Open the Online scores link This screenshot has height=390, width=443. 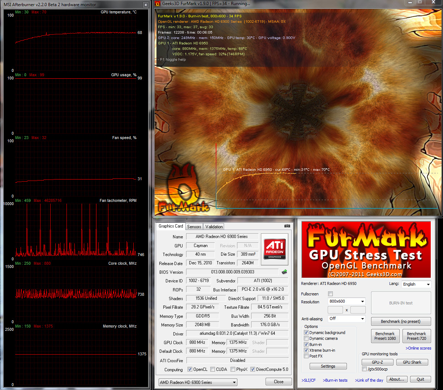(x=418, y=348)
